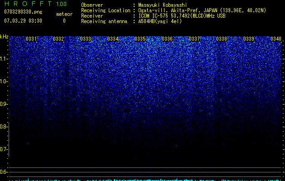Click the HROFFT title text
The width and height of the screenshot is (285, 181).
click(x=28, y=4)
